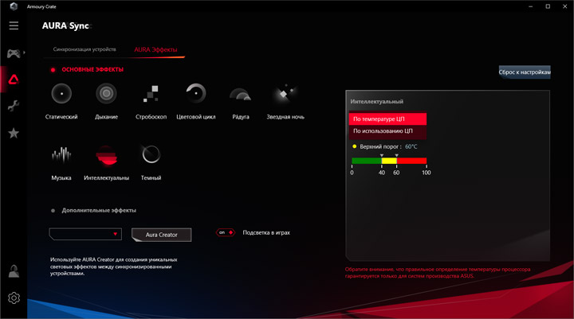
Task: Maximize the Armoury Crate window
Action: pos(548,6)
